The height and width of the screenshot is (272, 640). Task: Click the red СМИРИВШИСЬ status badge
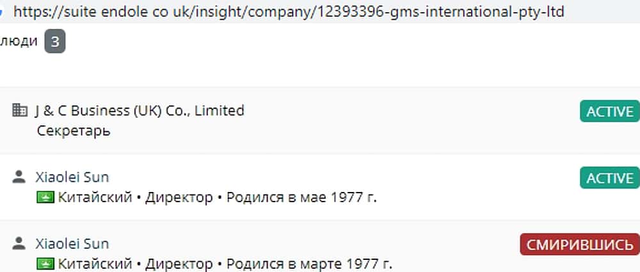point(580,244)
